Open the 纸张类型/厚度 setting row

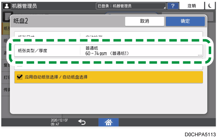coord(109,51)
